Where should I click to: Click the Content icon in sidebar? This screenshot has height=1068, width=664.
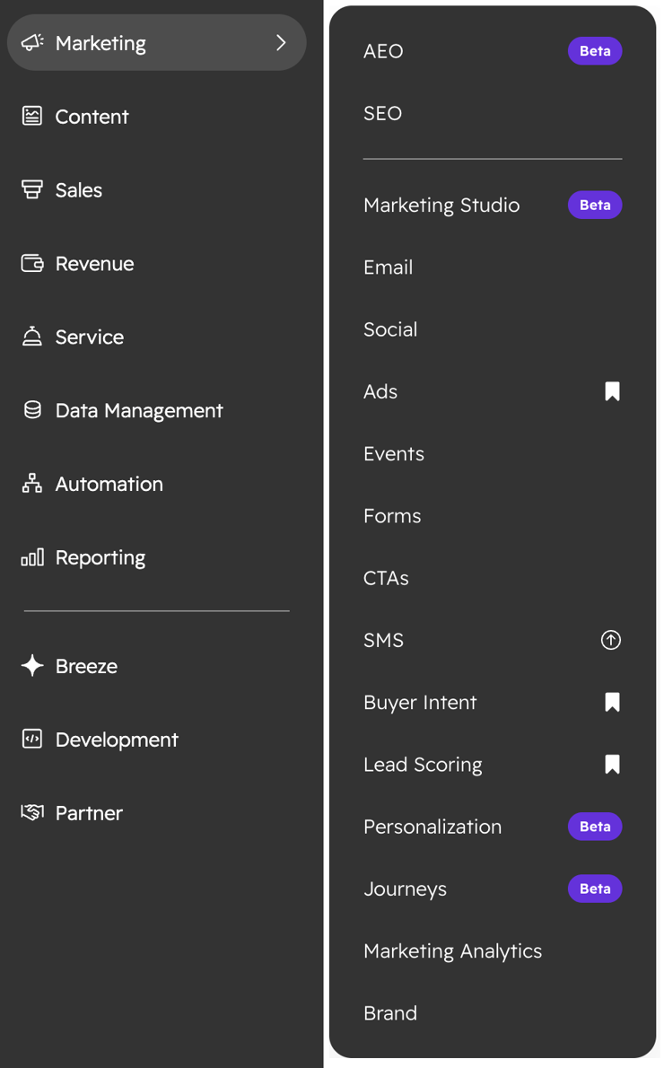(x=32, y=116)
